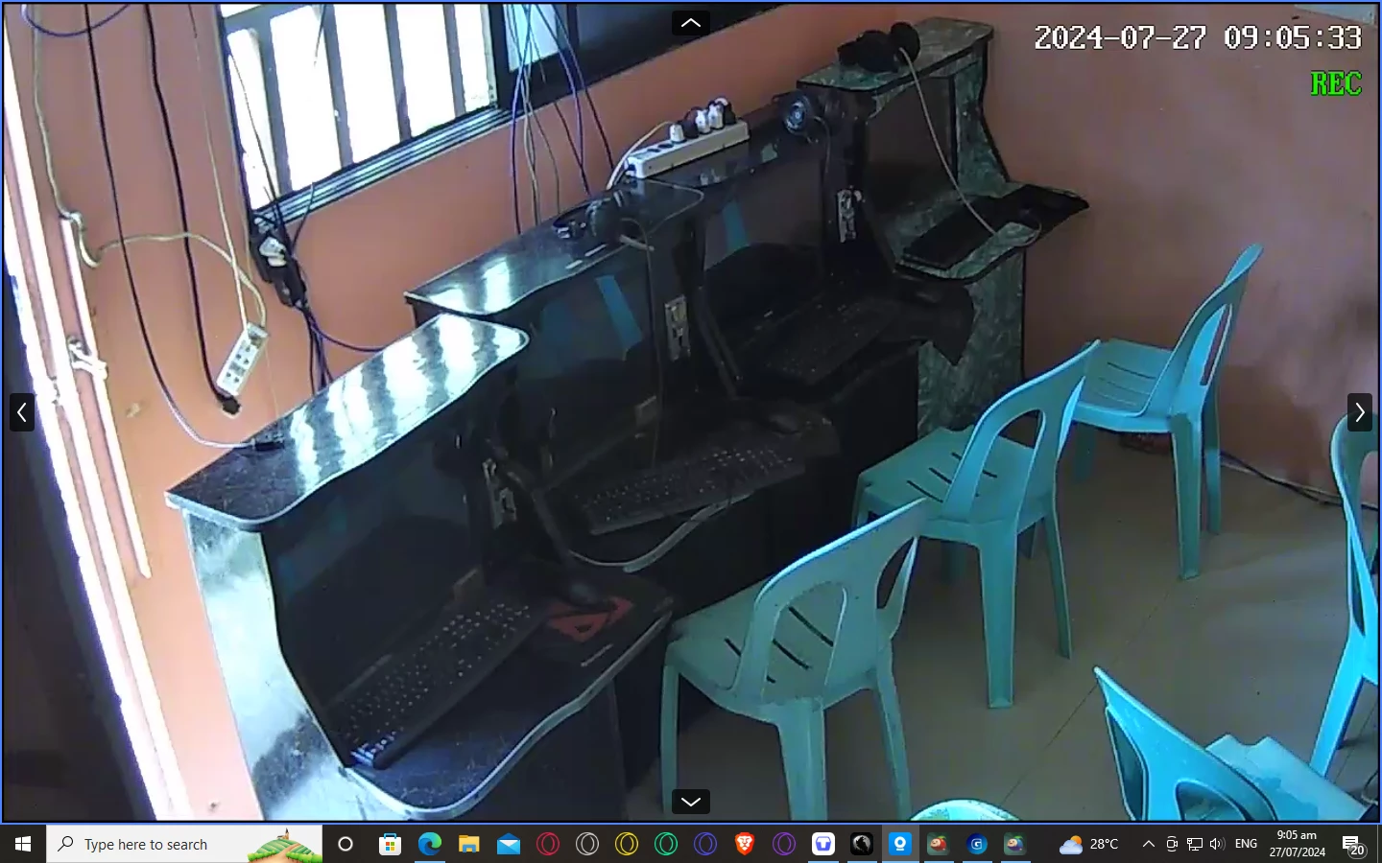
Task: Click the taskbar search box
Action: 184,844
